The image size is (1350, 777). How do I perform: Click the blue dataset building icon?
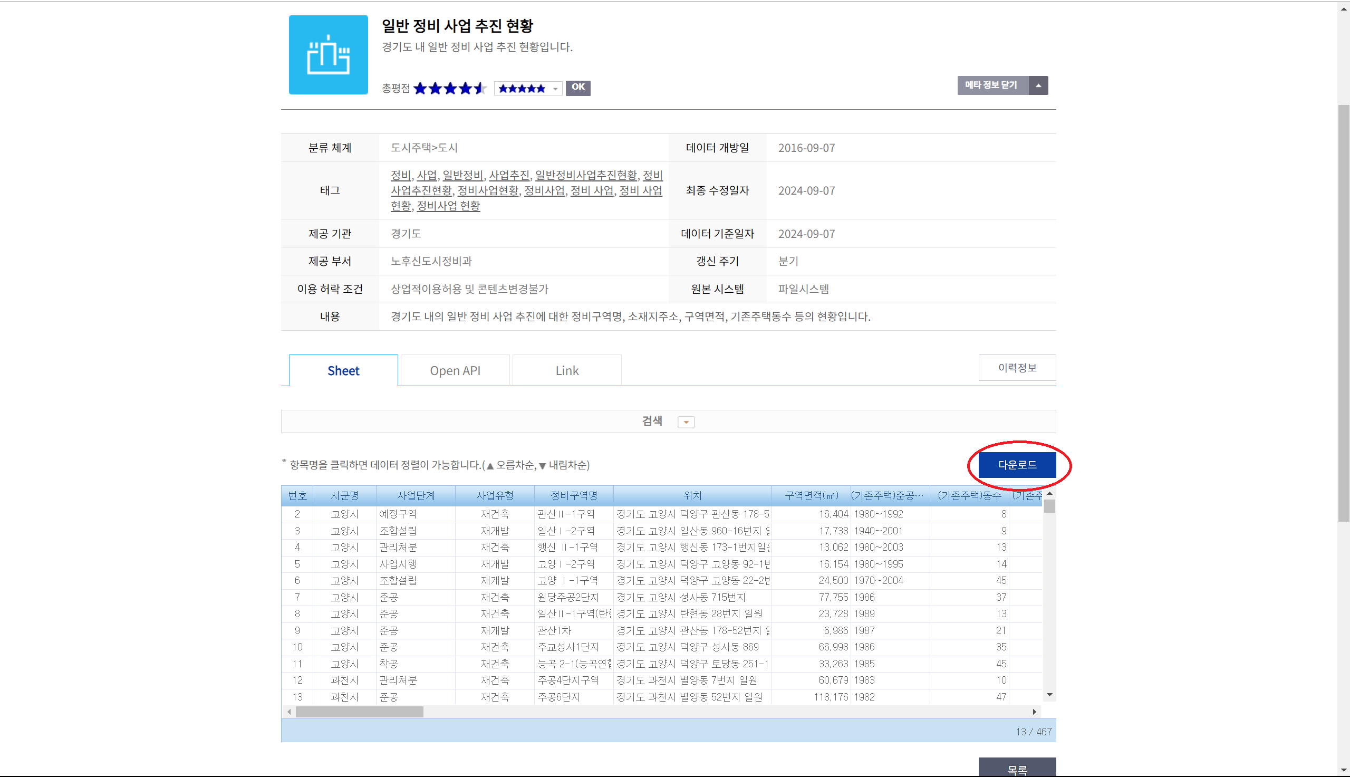[328, 54]
